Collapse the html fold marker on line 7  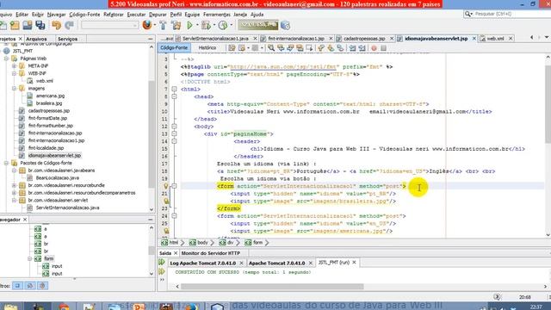pos(174,90)
